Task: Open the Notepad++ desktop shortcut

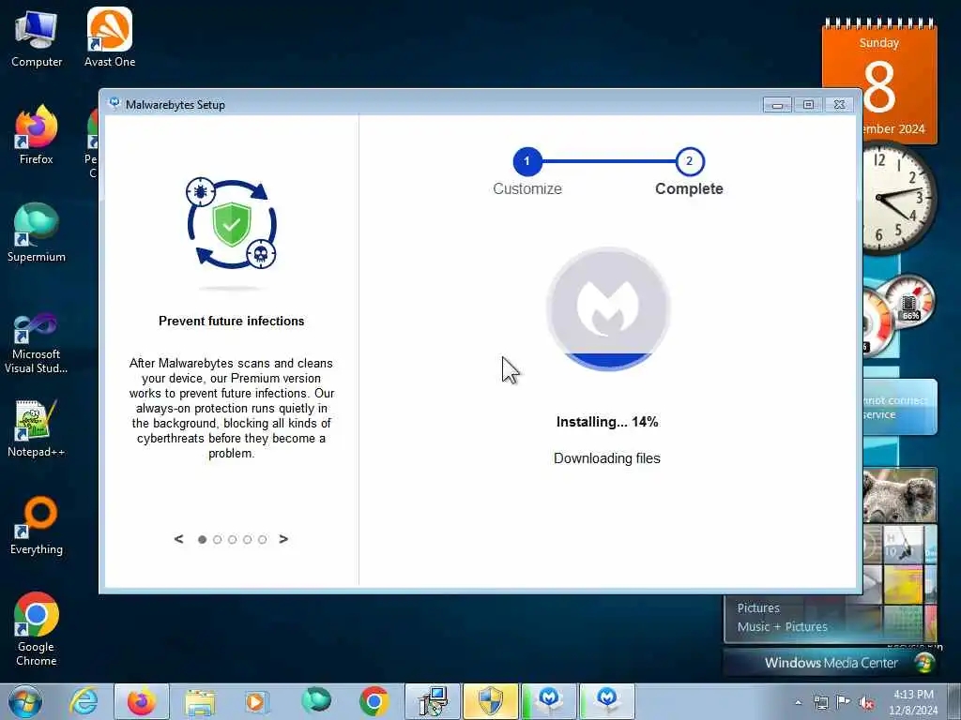Action: 37,427
